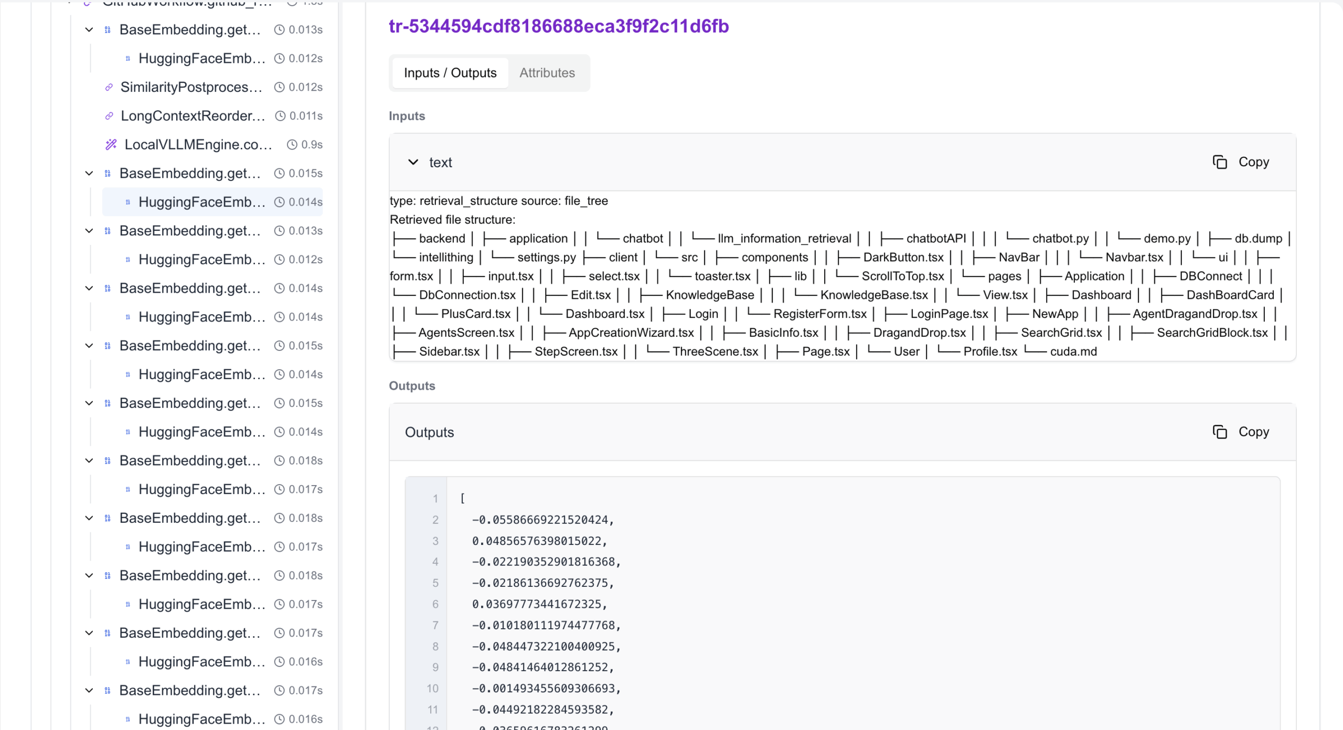This screenshot has width=1343, height=730.
Task: Collapse the topmost BaseEmbedding 0.013s span
Action: pyautogui.click(x=89, y=29)
